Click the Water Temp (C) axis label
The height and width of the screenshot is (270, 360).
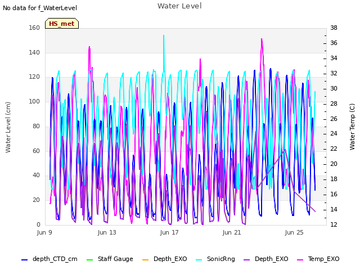pos(352,127)
